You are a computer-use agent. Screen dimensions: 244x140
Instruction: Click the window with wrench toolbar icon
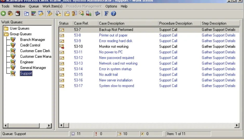tap(41, 13)
